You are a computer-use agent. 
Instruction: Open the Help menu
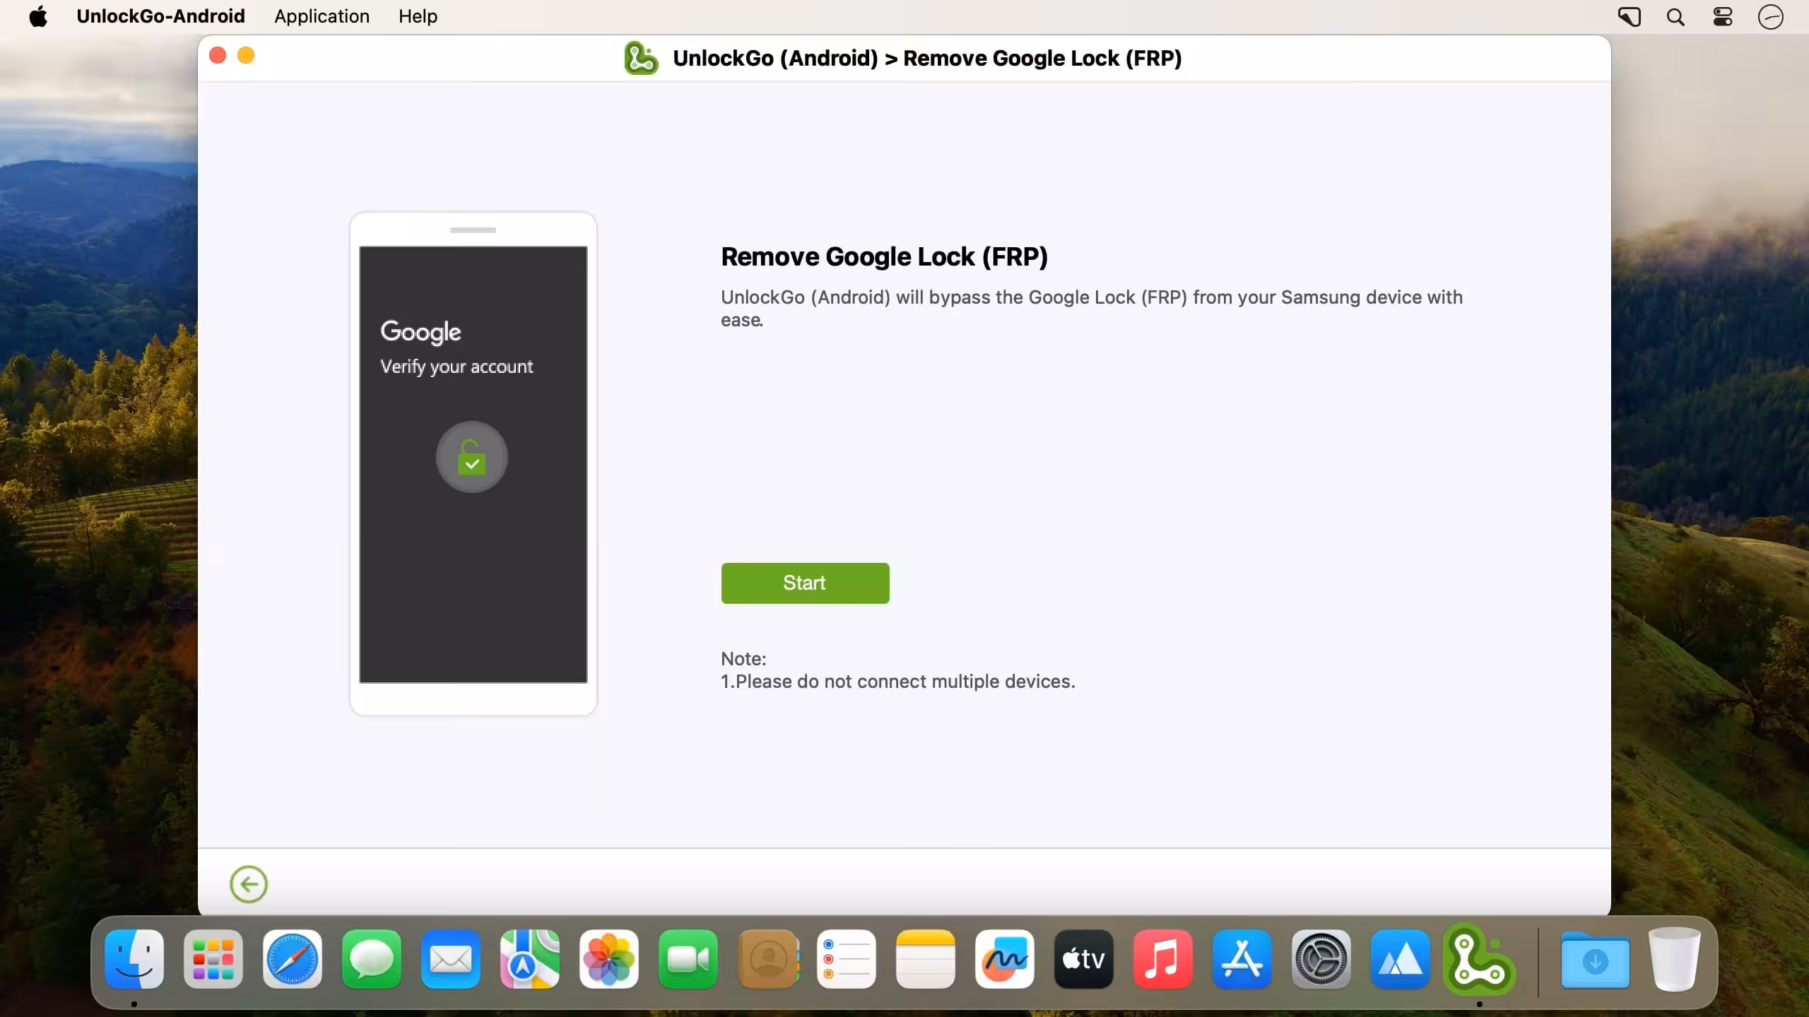click(418, 16)
